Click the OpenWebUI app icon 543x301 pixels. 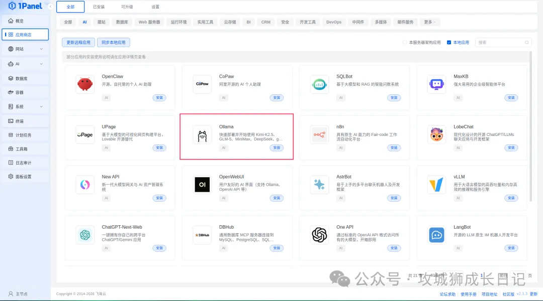pyautogui.click(x=202, y=185)
